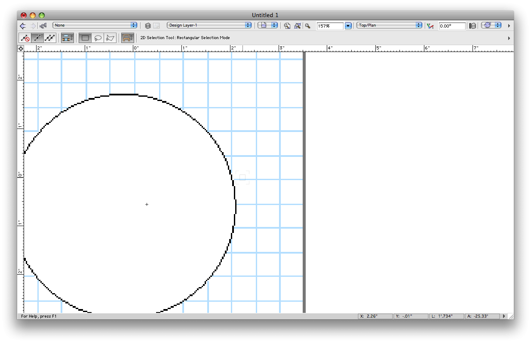Viewport: 531px width, 343px height.
Task: Enable Lasso Selection mode
Action: pos(98,38)
